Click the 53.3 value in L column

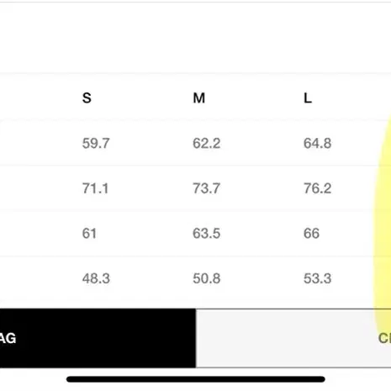317,278
